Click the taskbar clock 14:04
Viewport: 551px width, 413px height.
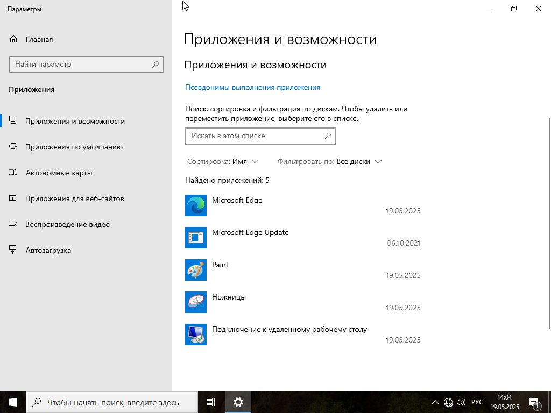pos(504,397)
